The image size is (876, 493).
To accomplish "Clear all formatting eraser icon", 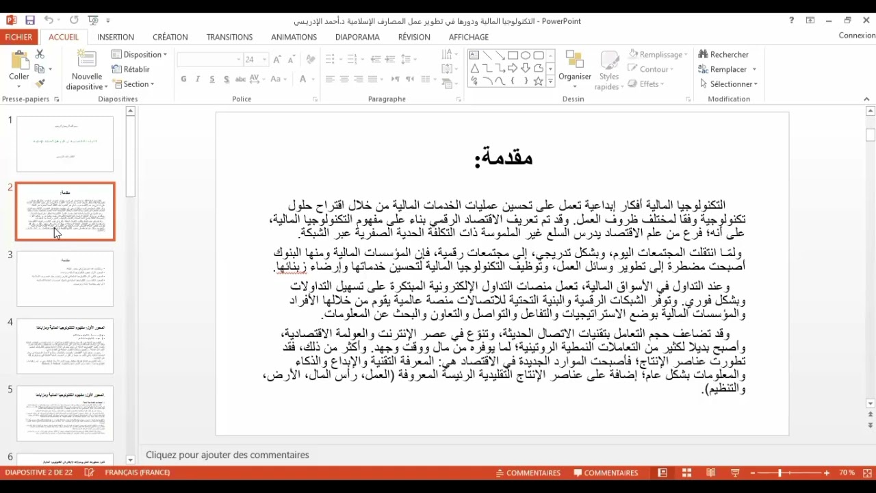I will (x=311, y=60).
